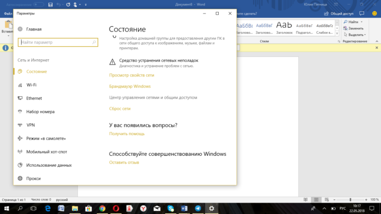Click the 100 % zoom level in Word
This screenshot has width=381, height=214.
tap(374, 200)
